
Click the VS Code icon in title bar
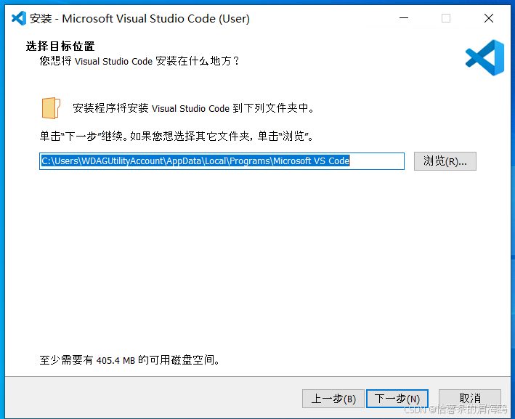[x=19, y=18]
